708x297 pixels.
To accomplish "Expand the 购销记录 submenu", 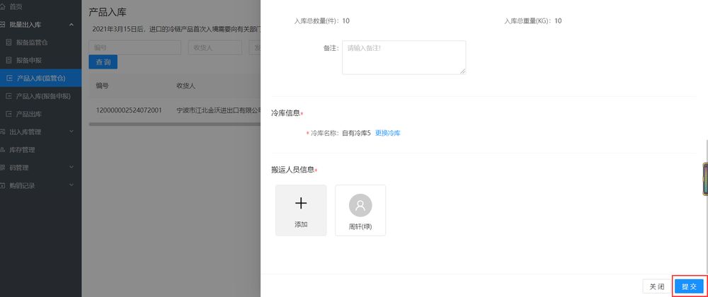I will pos(72,185).
